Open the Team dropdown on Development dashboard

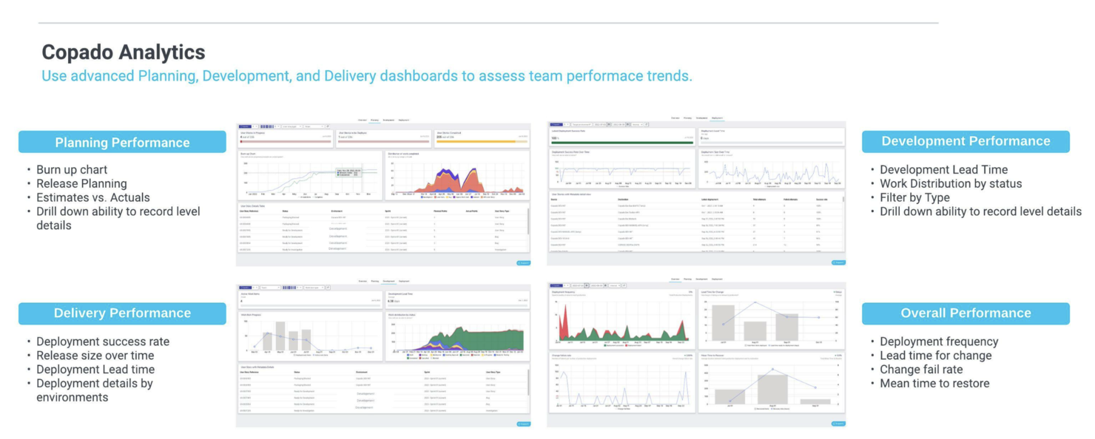click(x=269, y=288)
